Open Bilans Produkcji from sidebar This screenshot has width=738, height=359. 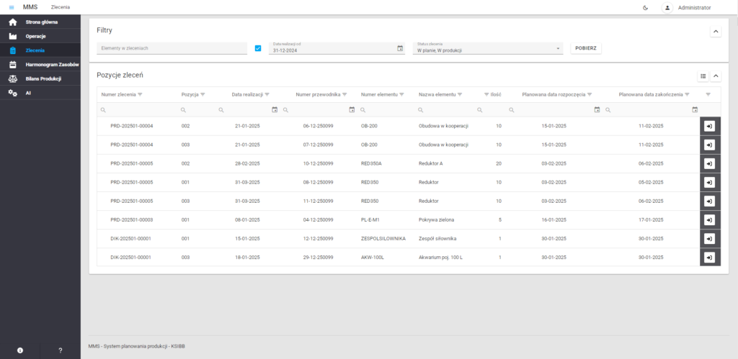coord(43,78)
